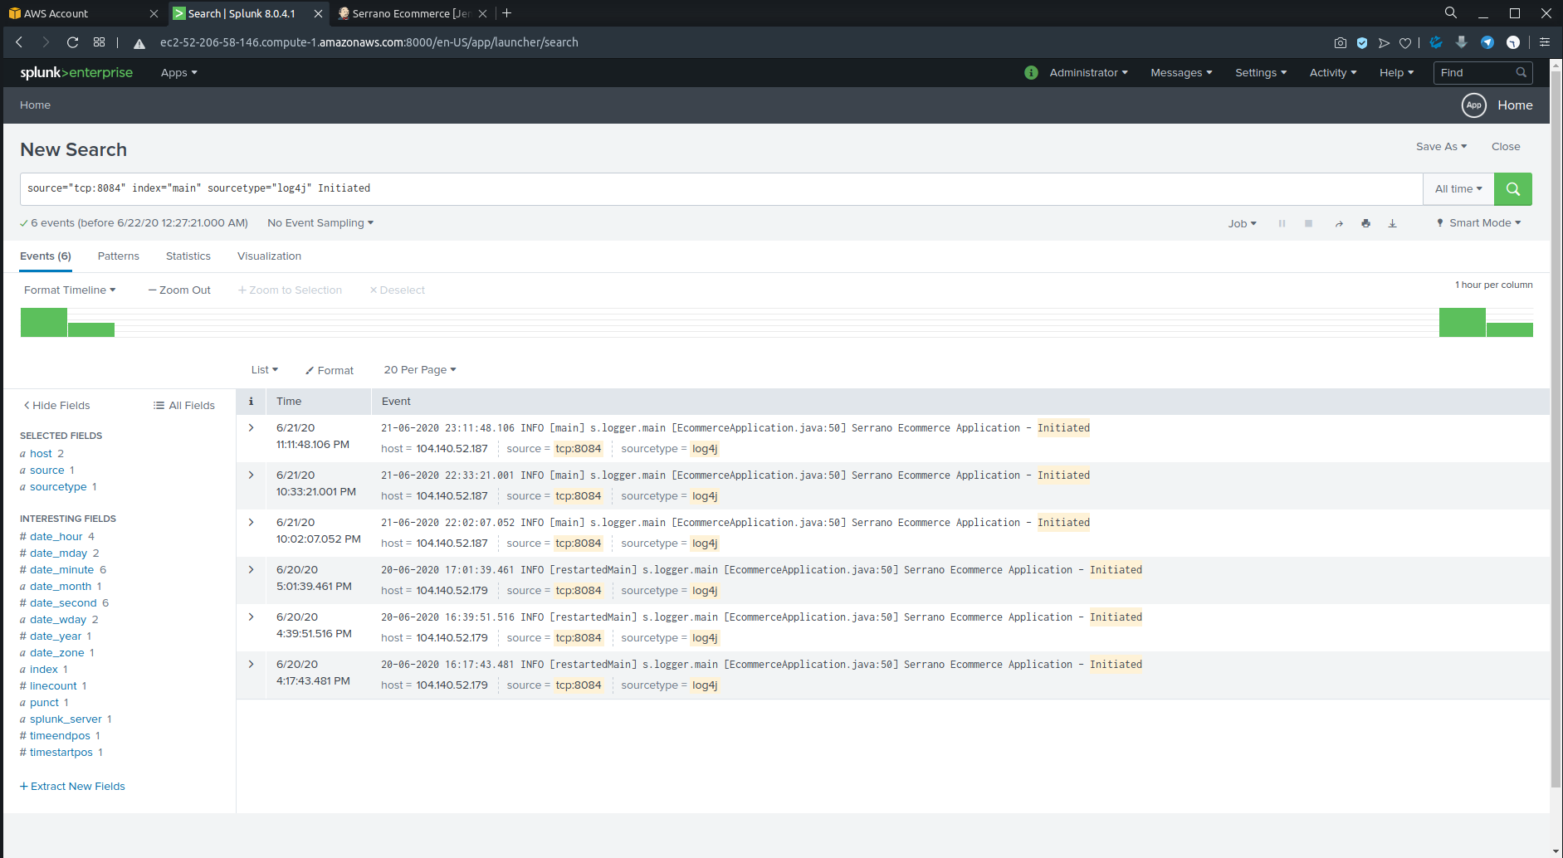
Task: Open the All time range picker
Action: (x=1458, y=189)
